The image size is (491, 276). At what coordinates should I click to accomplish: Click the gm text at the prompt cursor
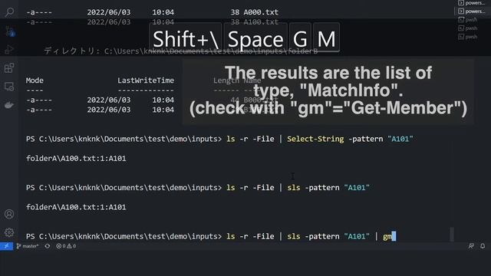pyautogui.click(x=387, y=236)
